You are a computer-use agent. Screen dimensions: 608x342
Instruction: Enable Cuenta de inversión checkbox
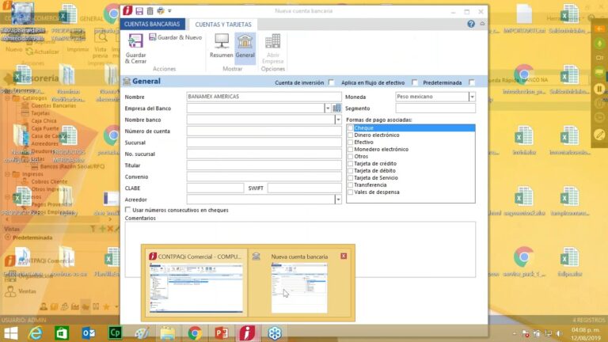tap(331, 82)
